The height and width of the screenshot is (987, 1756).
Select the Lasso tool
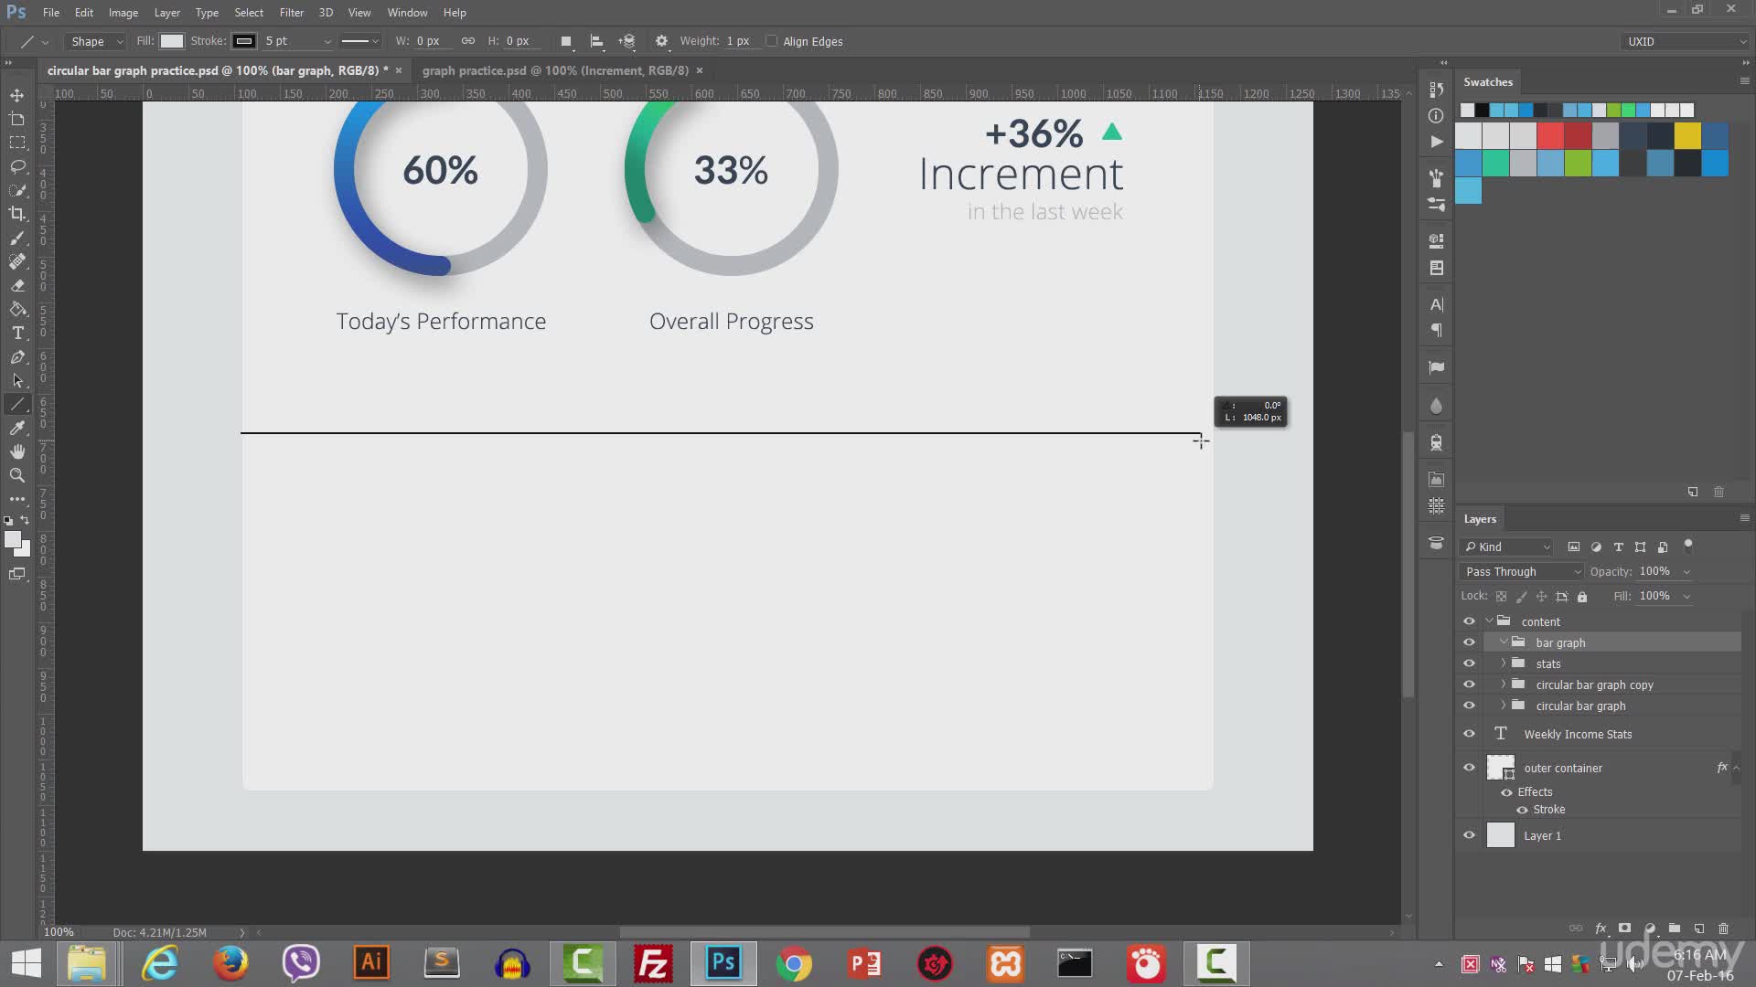pyautogui.click(x=17, y=166)
